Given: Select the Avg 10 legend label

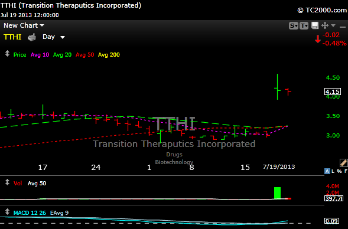Looking at the screenshot, I should (x=40, y=55).
